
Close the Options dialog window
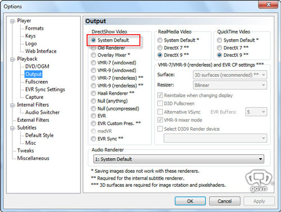268,4
